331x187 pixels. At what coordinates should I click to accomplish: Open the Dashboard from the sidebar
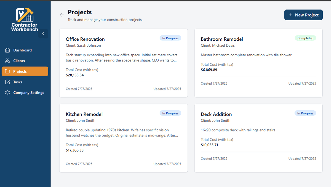click(7, 50)
